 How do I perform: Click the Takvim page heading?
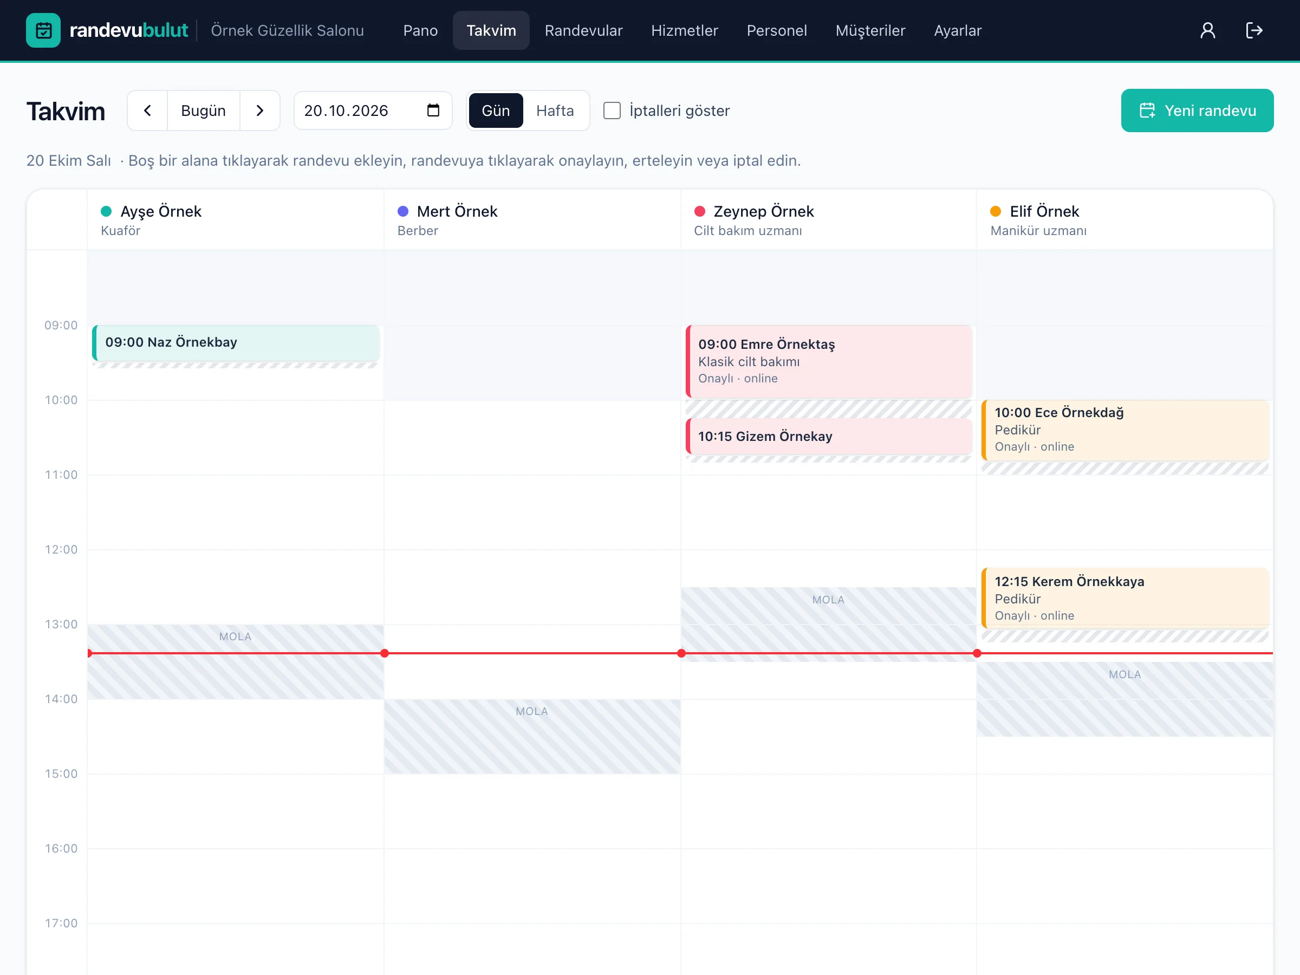coord(66,111)
